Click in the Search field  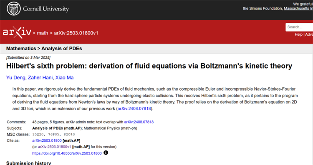point(299,27)
